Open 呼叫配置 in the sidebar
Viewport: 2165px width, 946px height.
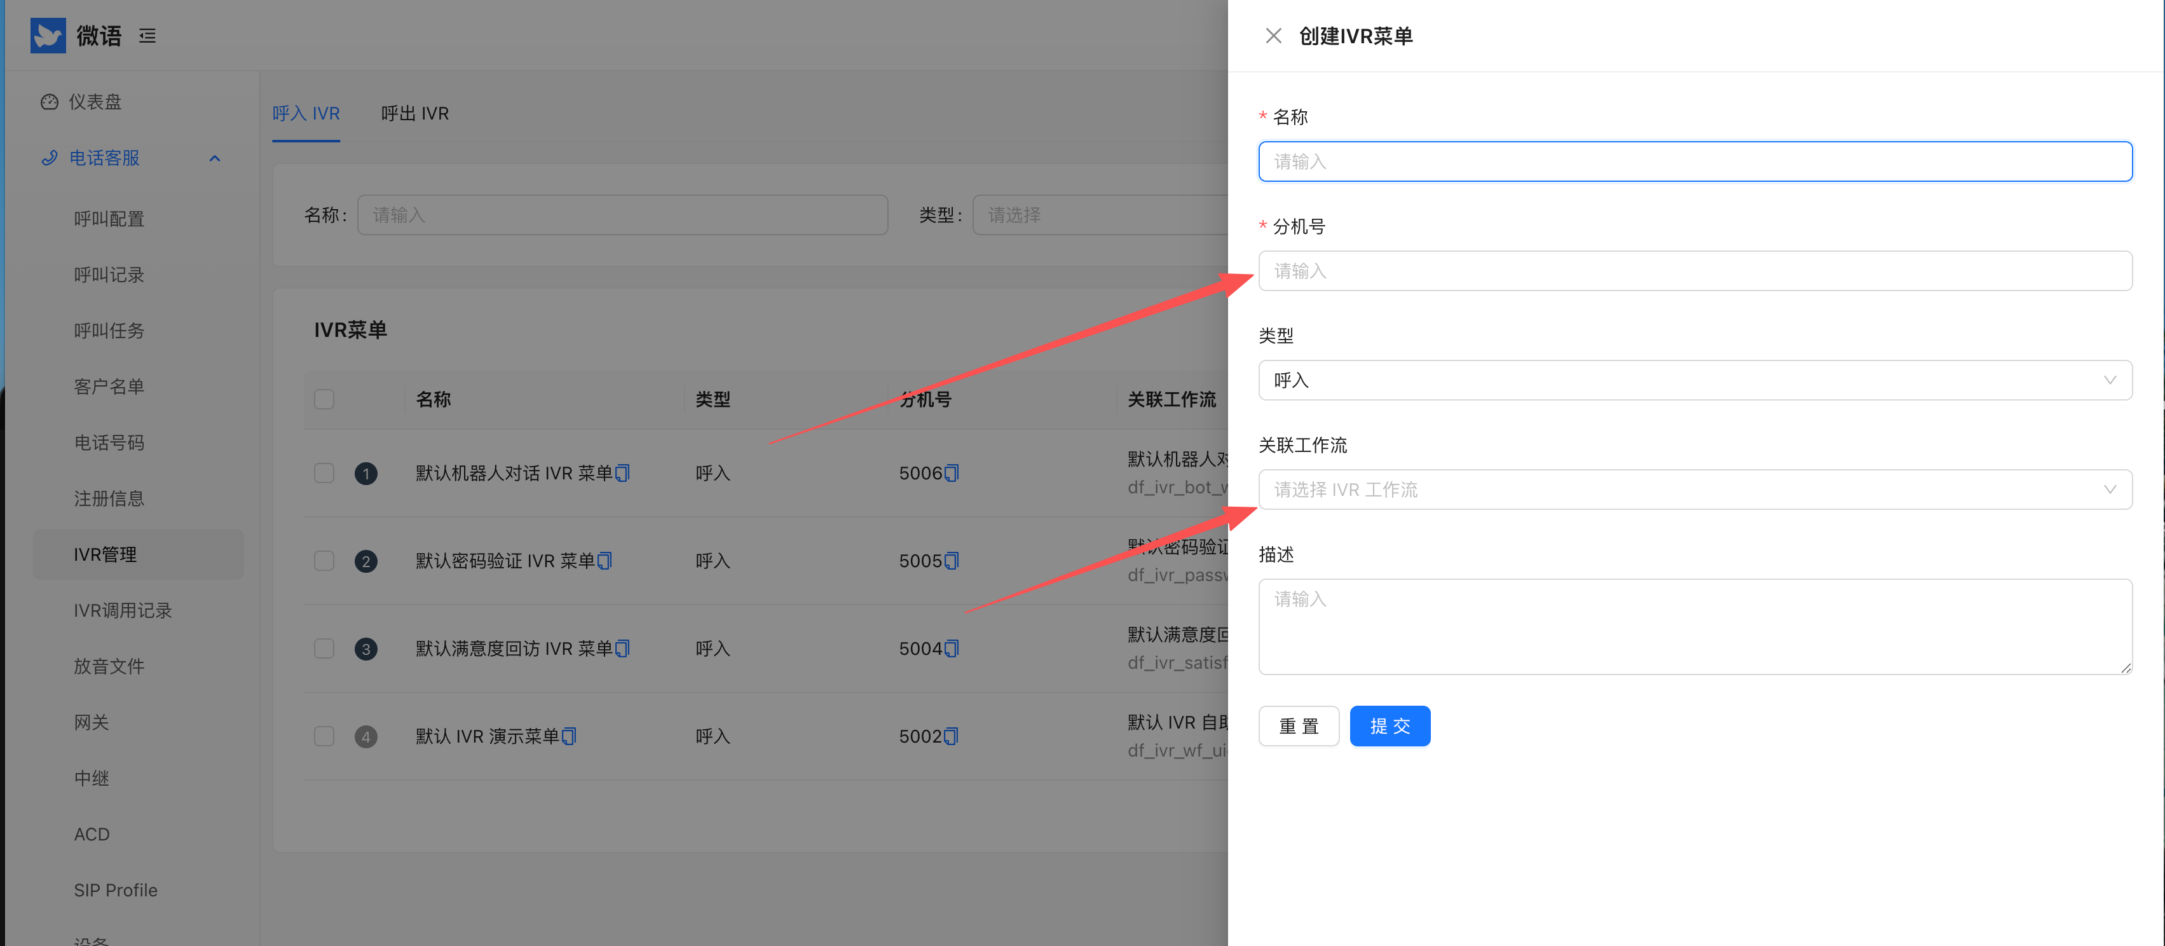[109, 219]
